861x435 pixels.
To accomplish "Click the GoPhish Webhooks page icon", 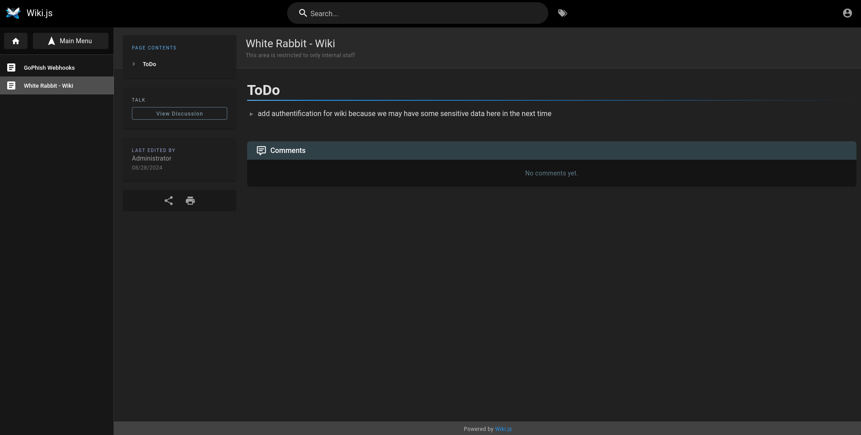I will coord(11,67).
